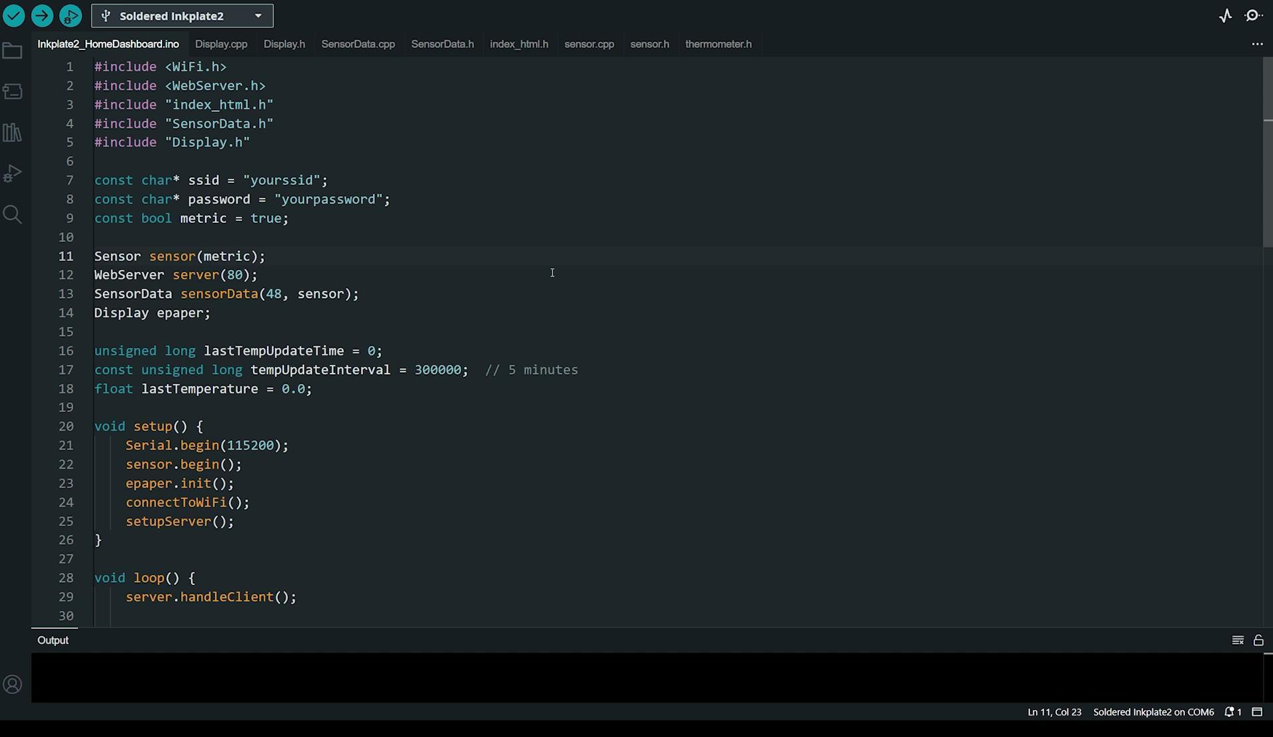
Task: Click 'Display epaper;' on line 14
Action: coord(152,313)
